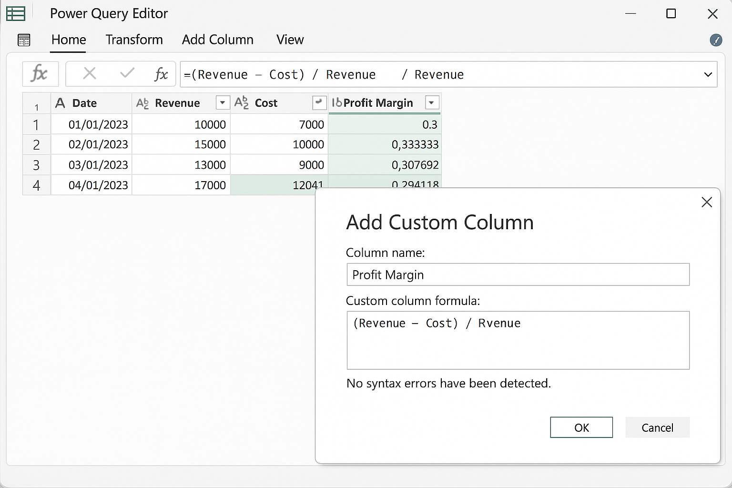Open the Add Column tab
The width and height of the screenshot is (732, 488).
(x=218, y=40)
